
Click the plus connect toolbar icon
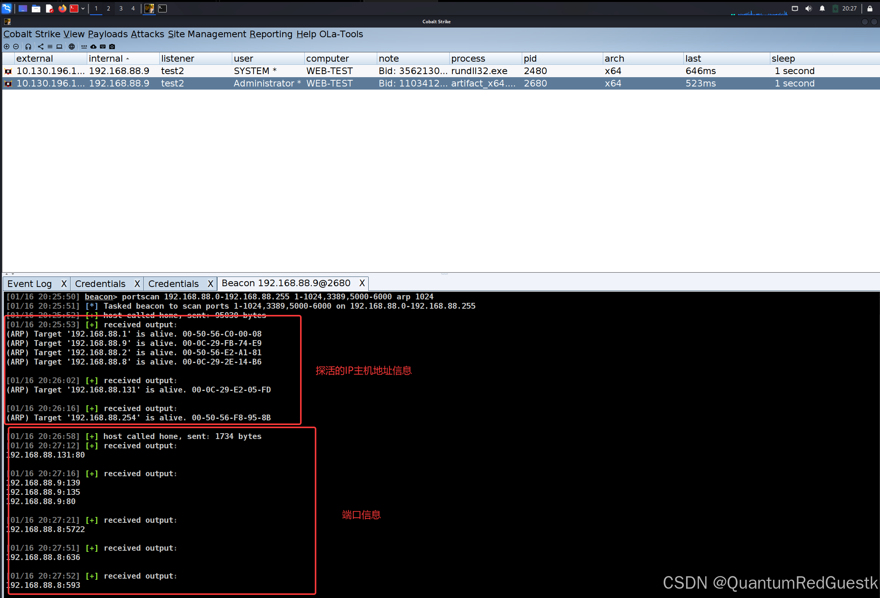tap(7, 47)
